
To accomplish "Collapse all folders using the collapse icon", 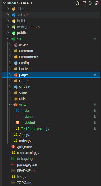I will pyautogui.click(x=97, y=3).
